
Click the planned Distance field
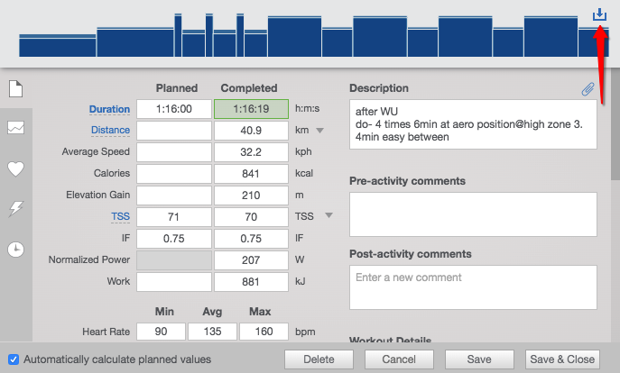click(x=174, y=131)
